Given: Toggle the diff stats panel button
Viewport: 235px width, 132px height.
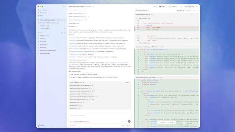Looking at the screenshot, I should click(190, 6).
